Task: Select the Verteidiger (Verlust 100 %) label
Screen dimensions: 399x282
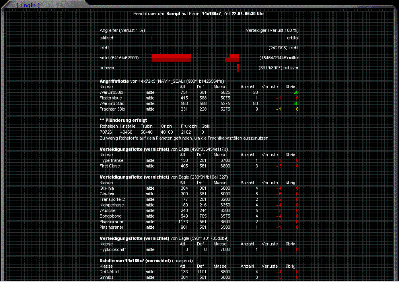Action: click(x=272, y=30)
